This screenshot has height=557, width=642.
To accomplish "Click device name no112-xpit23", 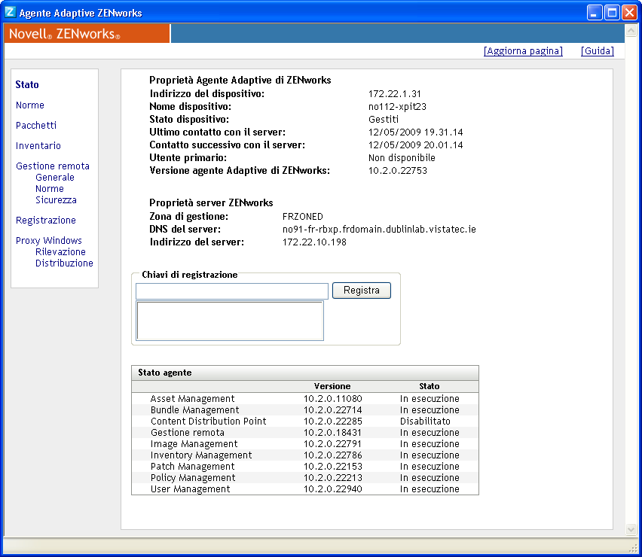I will coord(398,107).
